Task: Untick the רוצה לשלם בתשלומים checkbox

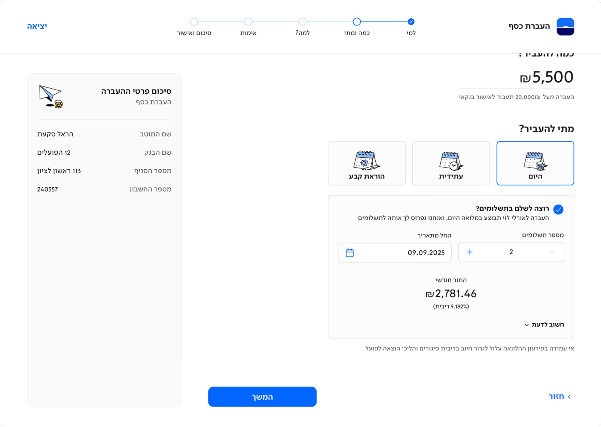Action: 558,209
